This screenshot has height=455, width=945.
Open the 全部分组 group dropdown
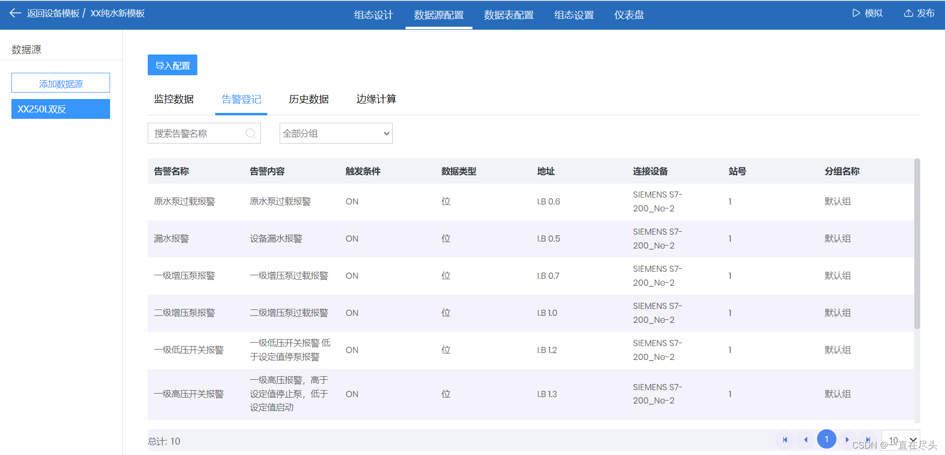[336, 133]
